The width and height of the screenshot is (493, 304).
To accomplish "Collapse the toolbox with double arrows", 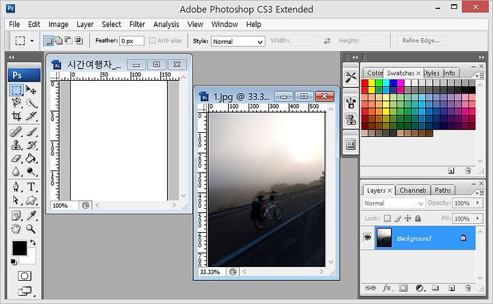I will click(x=12, y=58).
